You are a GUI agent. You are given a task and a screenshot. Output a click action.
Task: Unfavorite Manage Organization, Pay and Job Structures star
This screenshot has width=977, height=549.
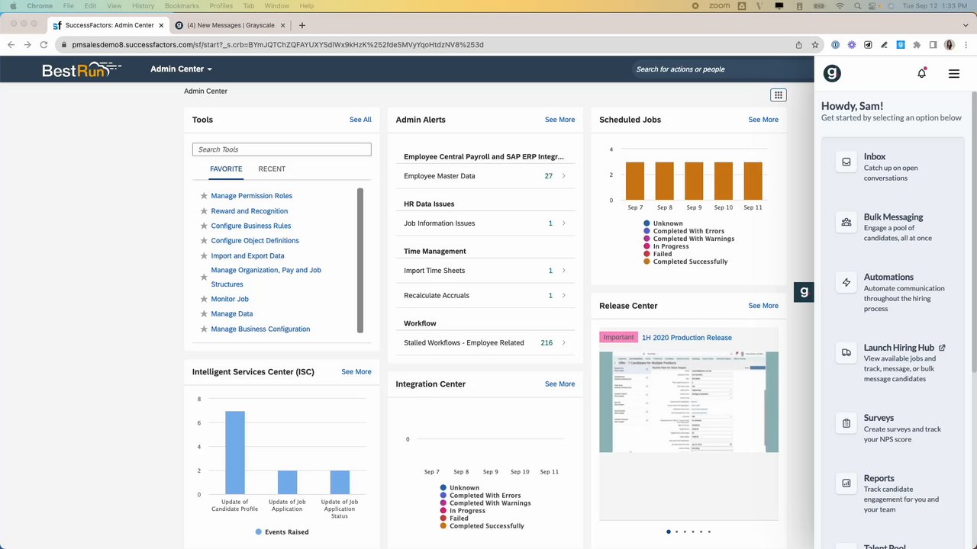[204, 278]
